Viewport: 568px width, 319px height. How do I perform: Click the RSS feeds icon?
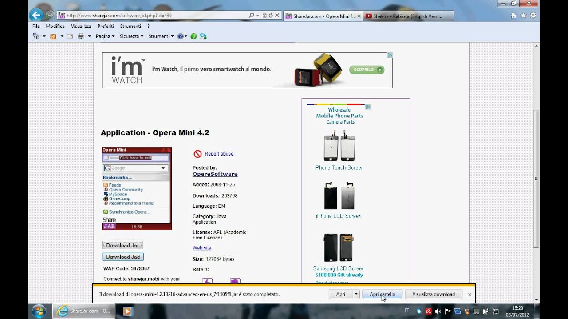53,36
